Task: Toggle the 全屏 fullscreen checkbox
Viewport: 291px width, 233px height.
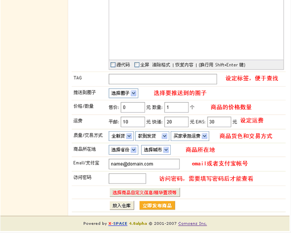Action: tap(137, 65)
